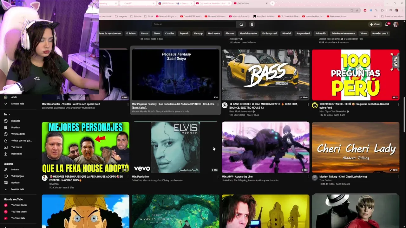Select the Novedad para ti filter chip

(380, 33)
